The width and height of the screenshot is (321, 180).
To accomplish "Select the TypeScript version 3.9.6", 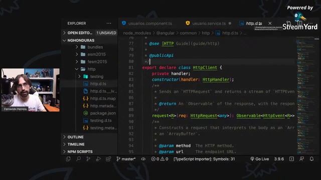I will 279,159.
